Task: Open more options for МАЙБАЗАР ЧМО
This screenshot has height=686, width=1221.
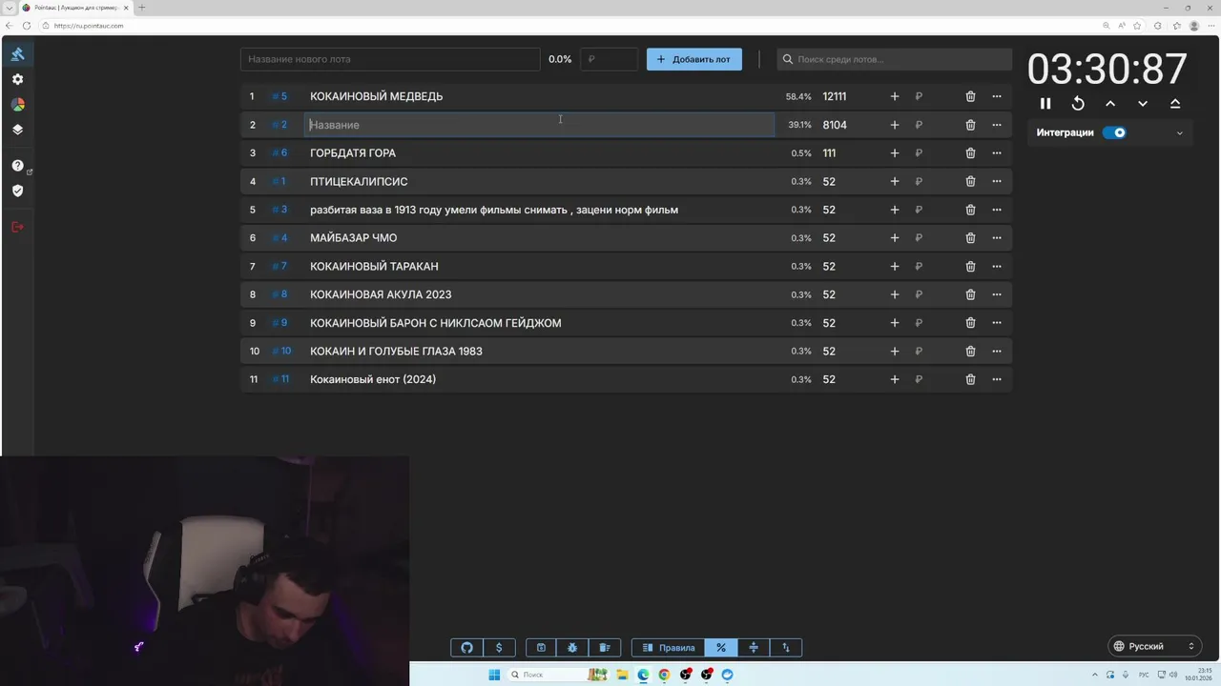Action: tap(997, 238)
